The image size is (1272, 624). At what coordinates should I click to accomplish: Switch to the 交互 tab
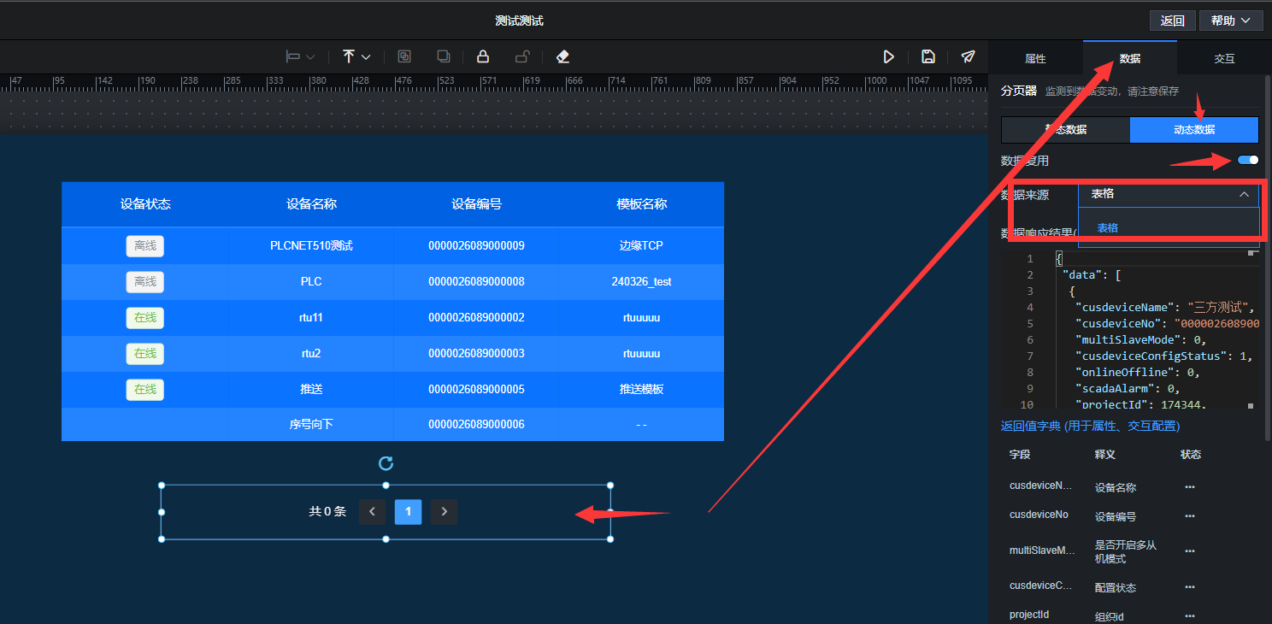(1224, 58)
